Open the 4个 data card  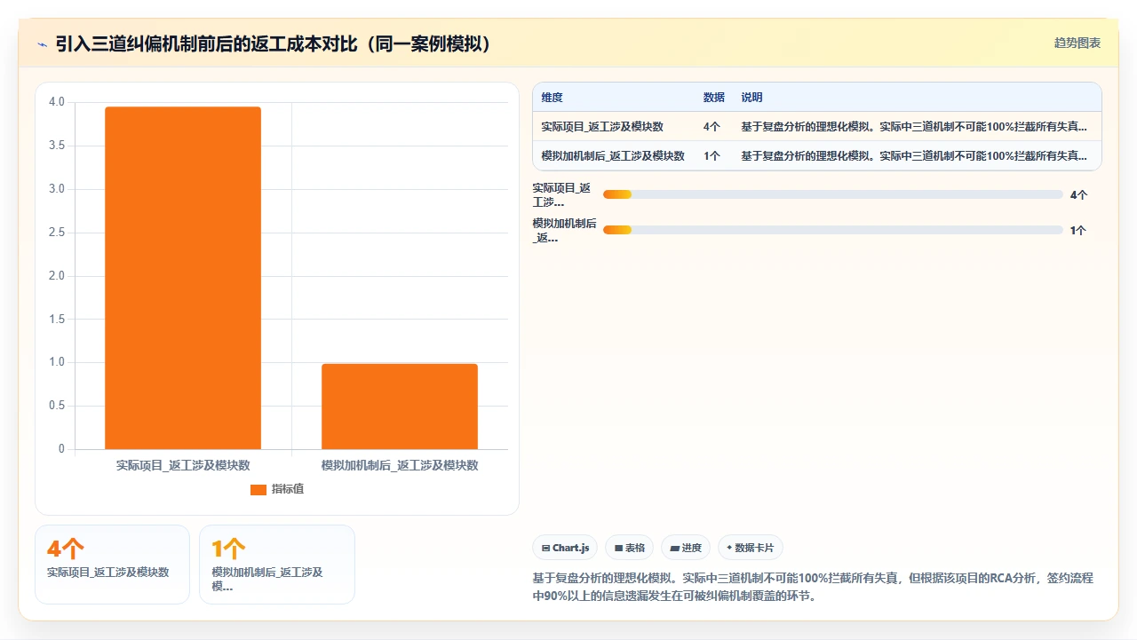tap(112, 565)
